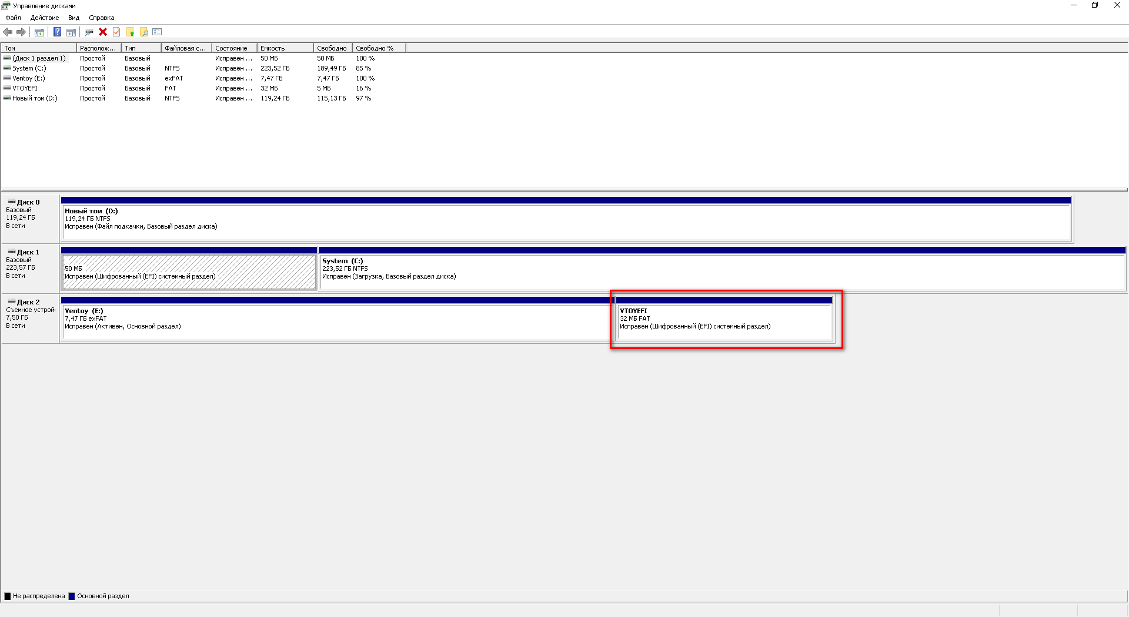Select the drive icon of VTOYEFI row

point(7,88)
